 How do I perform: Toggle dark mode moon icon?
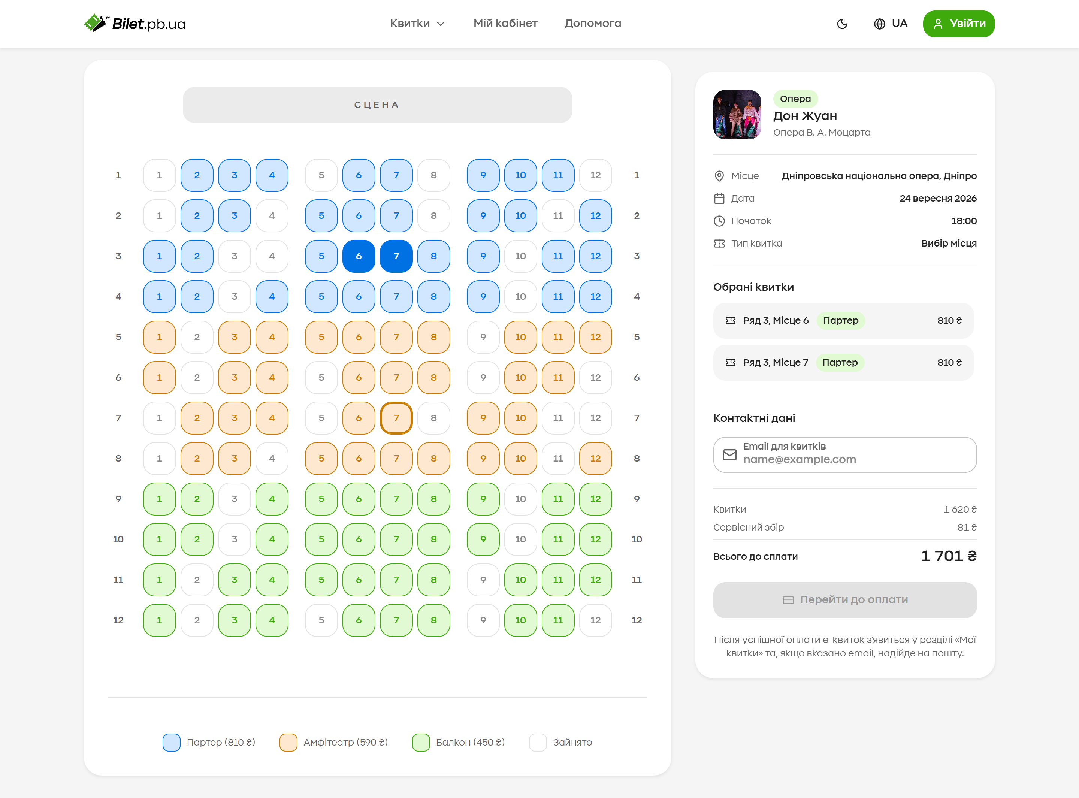click(842, 24)
